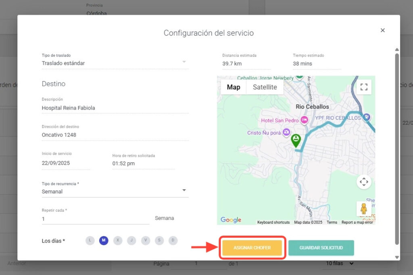Open the 10 filas page size selector
413x275 pixels.
340,263
